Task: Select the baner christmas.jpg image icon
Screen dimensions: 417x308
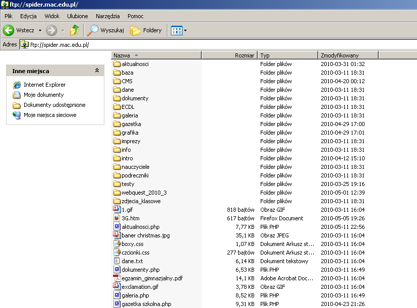Action: pos(117,235)
